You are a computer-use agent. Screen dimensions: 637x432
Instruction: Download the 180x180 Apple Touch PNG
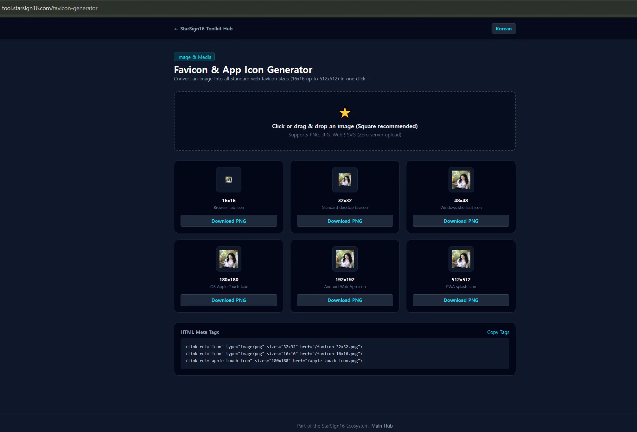coord(229,300)
